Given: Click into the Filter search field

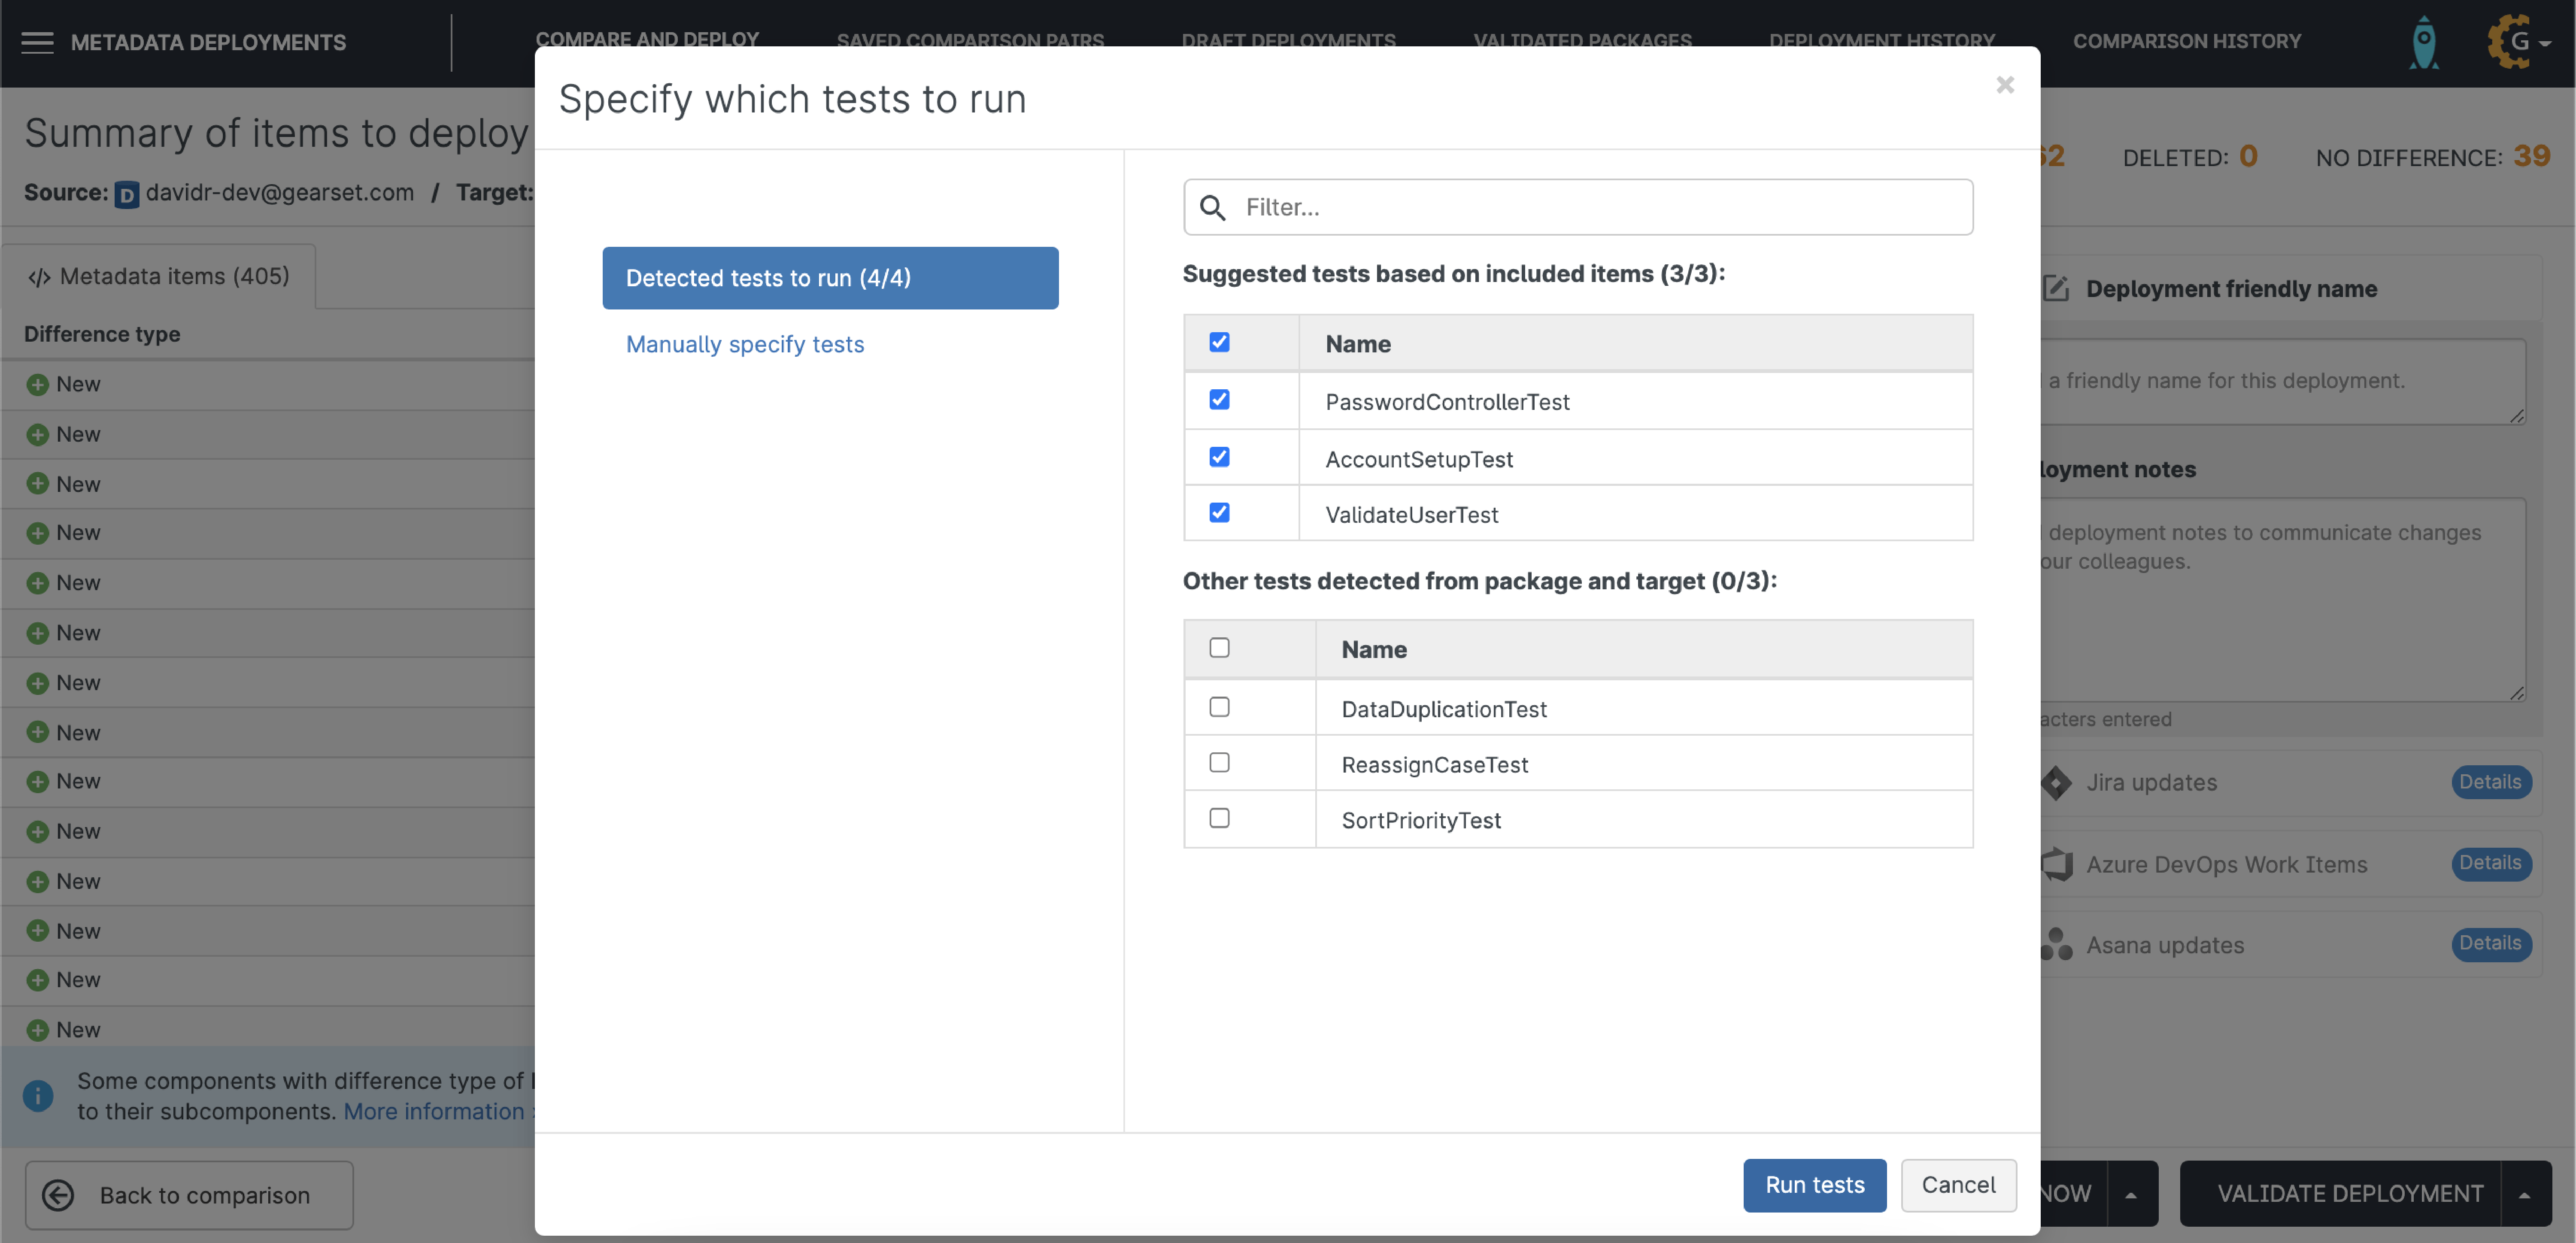Looking at the screenshot, I should pyautogui.click(x=1600, y=207).
